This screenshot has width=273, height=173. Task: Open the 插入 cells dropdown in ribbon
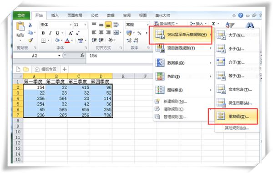198,24
